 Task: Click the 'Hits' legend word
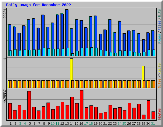tap(159, 13)
